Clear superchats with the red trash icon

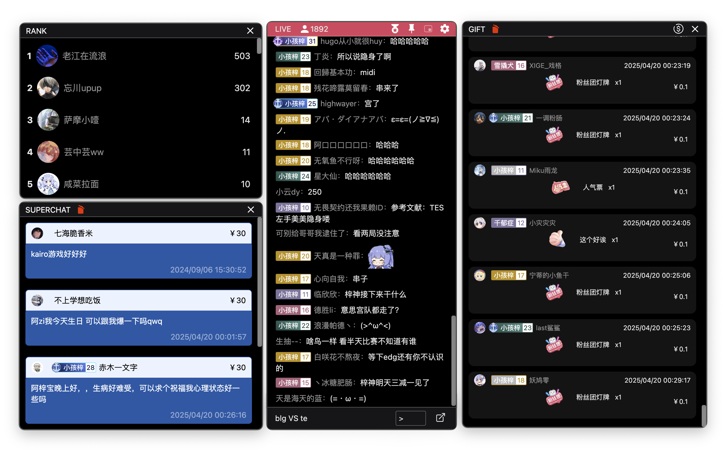coord(81,210)
